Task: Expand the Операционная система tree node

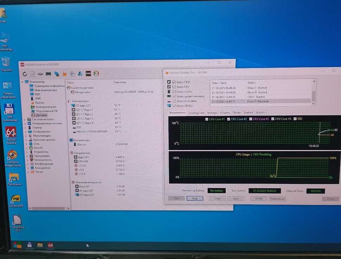Action: 26,123
